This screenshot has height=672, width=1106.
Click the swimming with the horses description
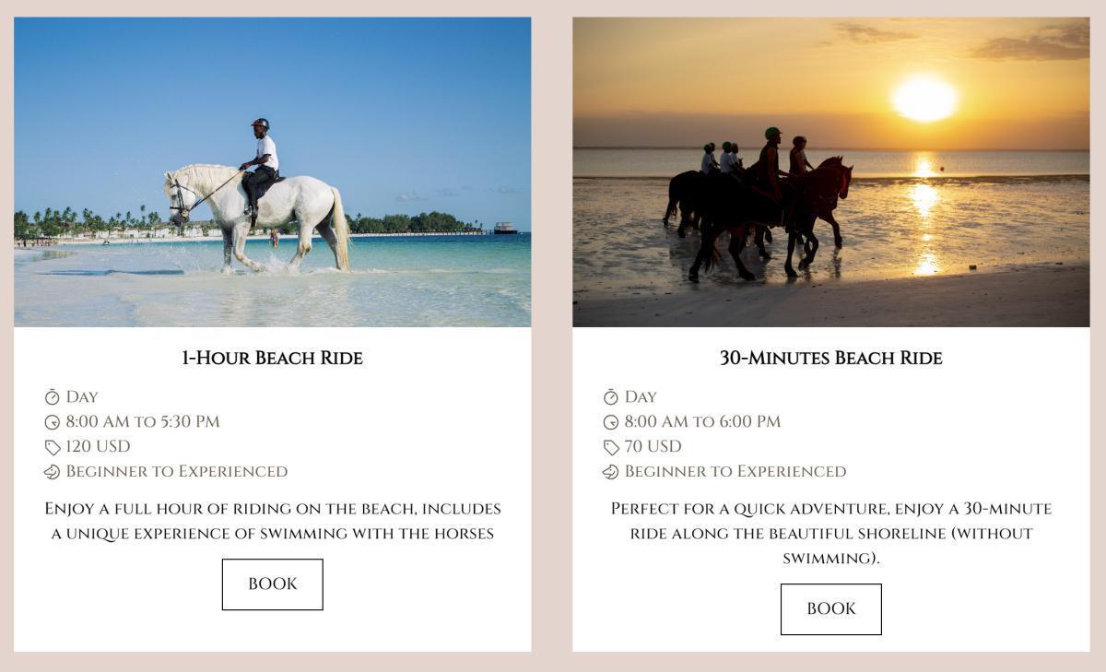pyautogui.click(x=272, y=521)
